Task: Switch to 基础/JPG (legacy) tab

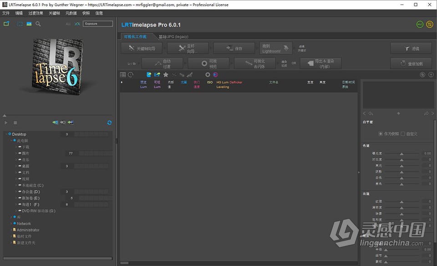Action: click(x=173, y=37)
